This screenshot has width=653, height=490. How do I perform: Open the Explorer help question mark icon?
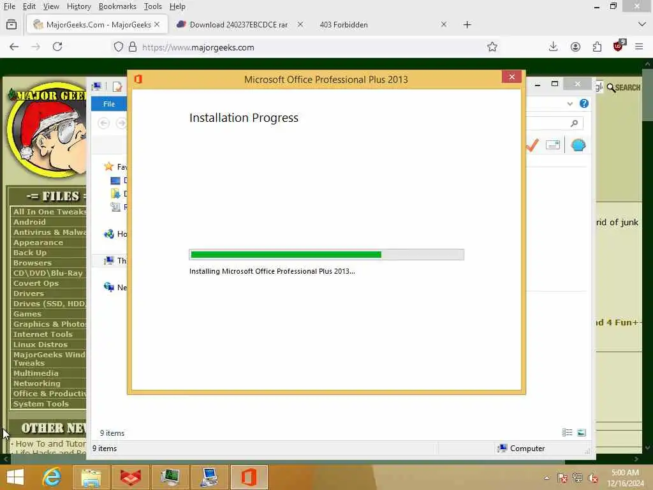pyautogui.click(x=584, y=103)
